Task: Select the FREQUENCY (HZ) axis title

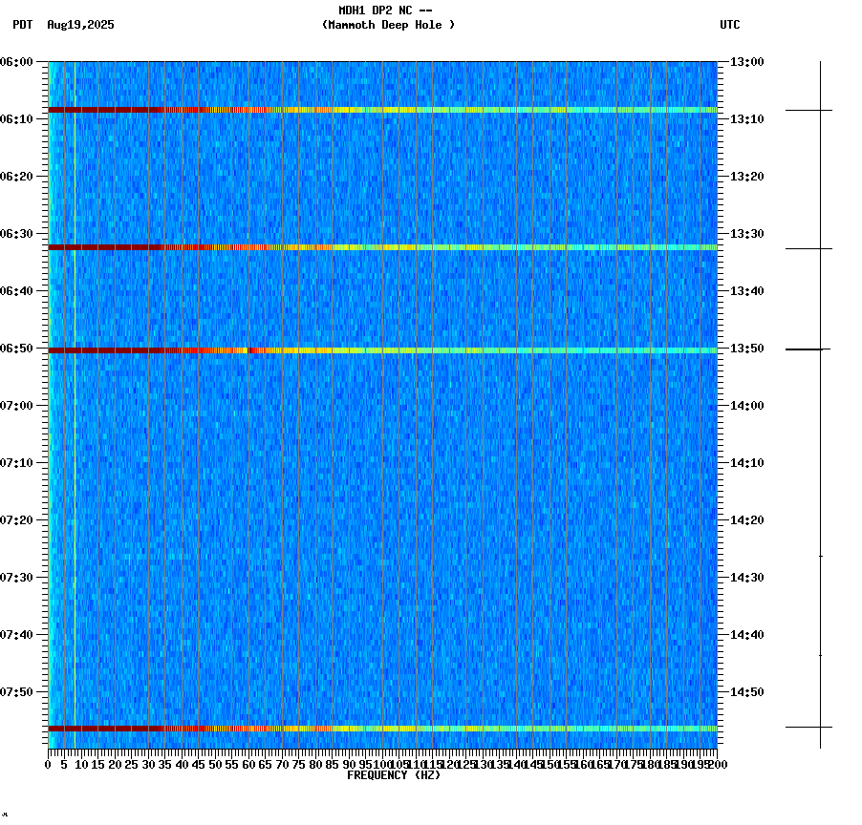Action: click(x=393, y=775)
